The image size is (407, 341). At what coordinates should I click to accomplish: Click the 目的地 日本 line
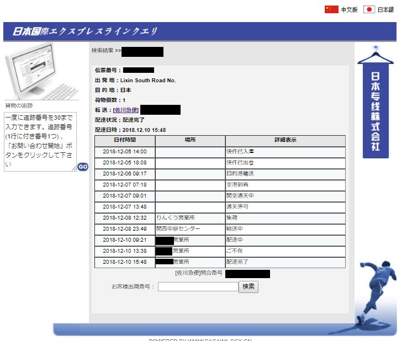click(113, 90)
